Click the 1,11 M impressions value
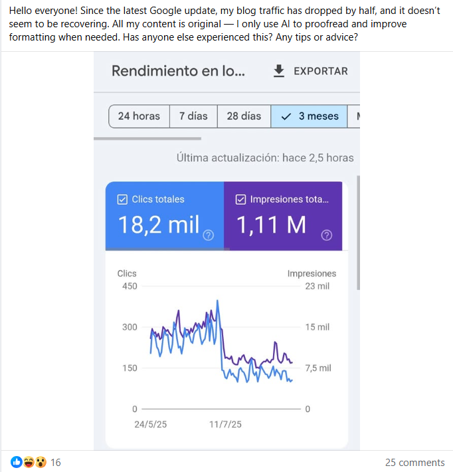This screenshot has height=472, width=453. tap(271, 225)
